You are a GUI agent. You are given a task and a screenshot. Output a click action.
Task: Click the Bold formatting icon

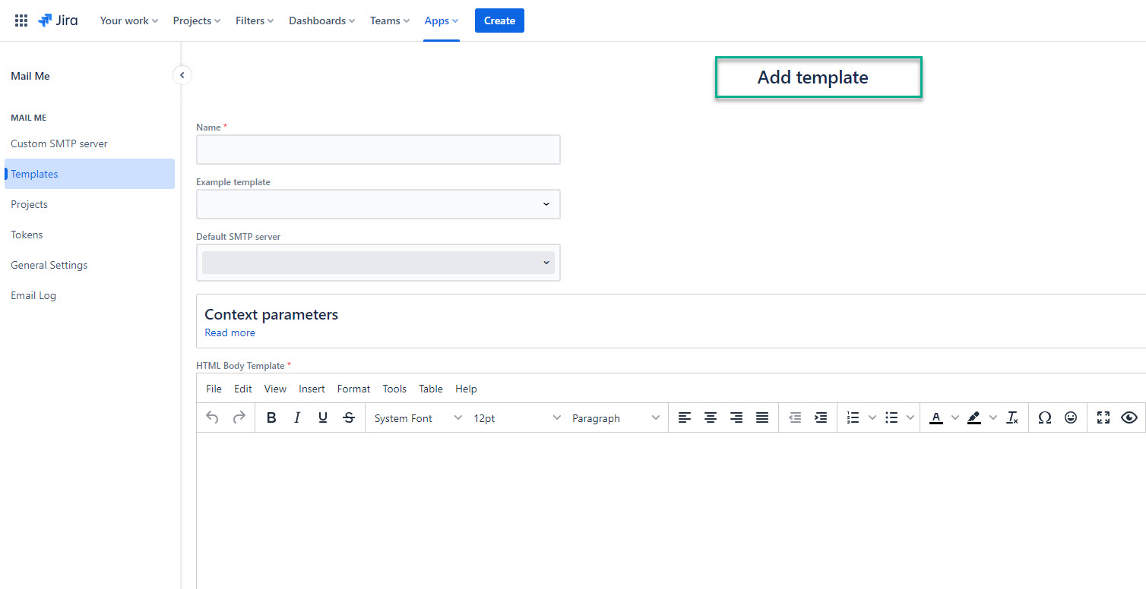coord(271,418)
